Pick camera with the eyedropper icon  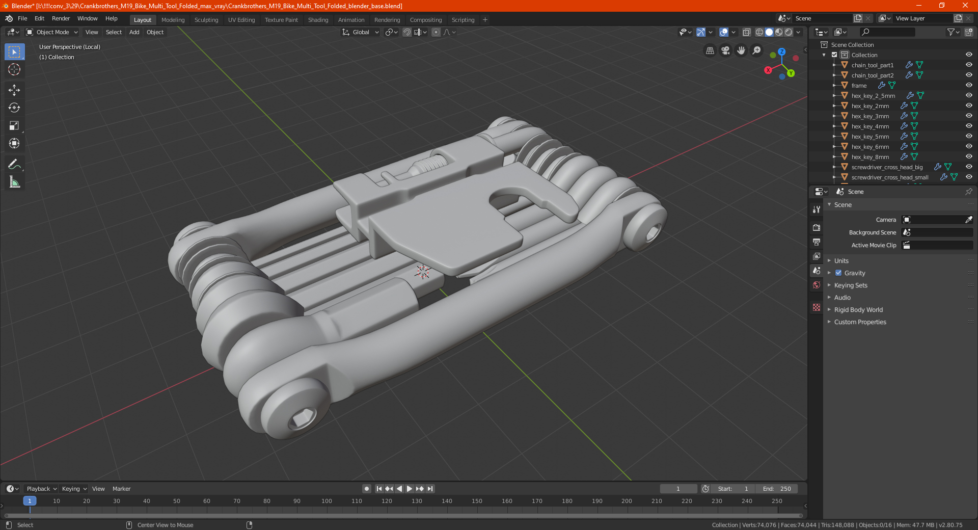coord(968,220)
